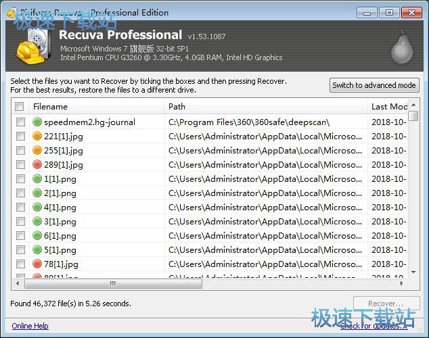Click red status dot for 78[1].jpg
This screenshot has height=338, width=429.
click(37, 264)
